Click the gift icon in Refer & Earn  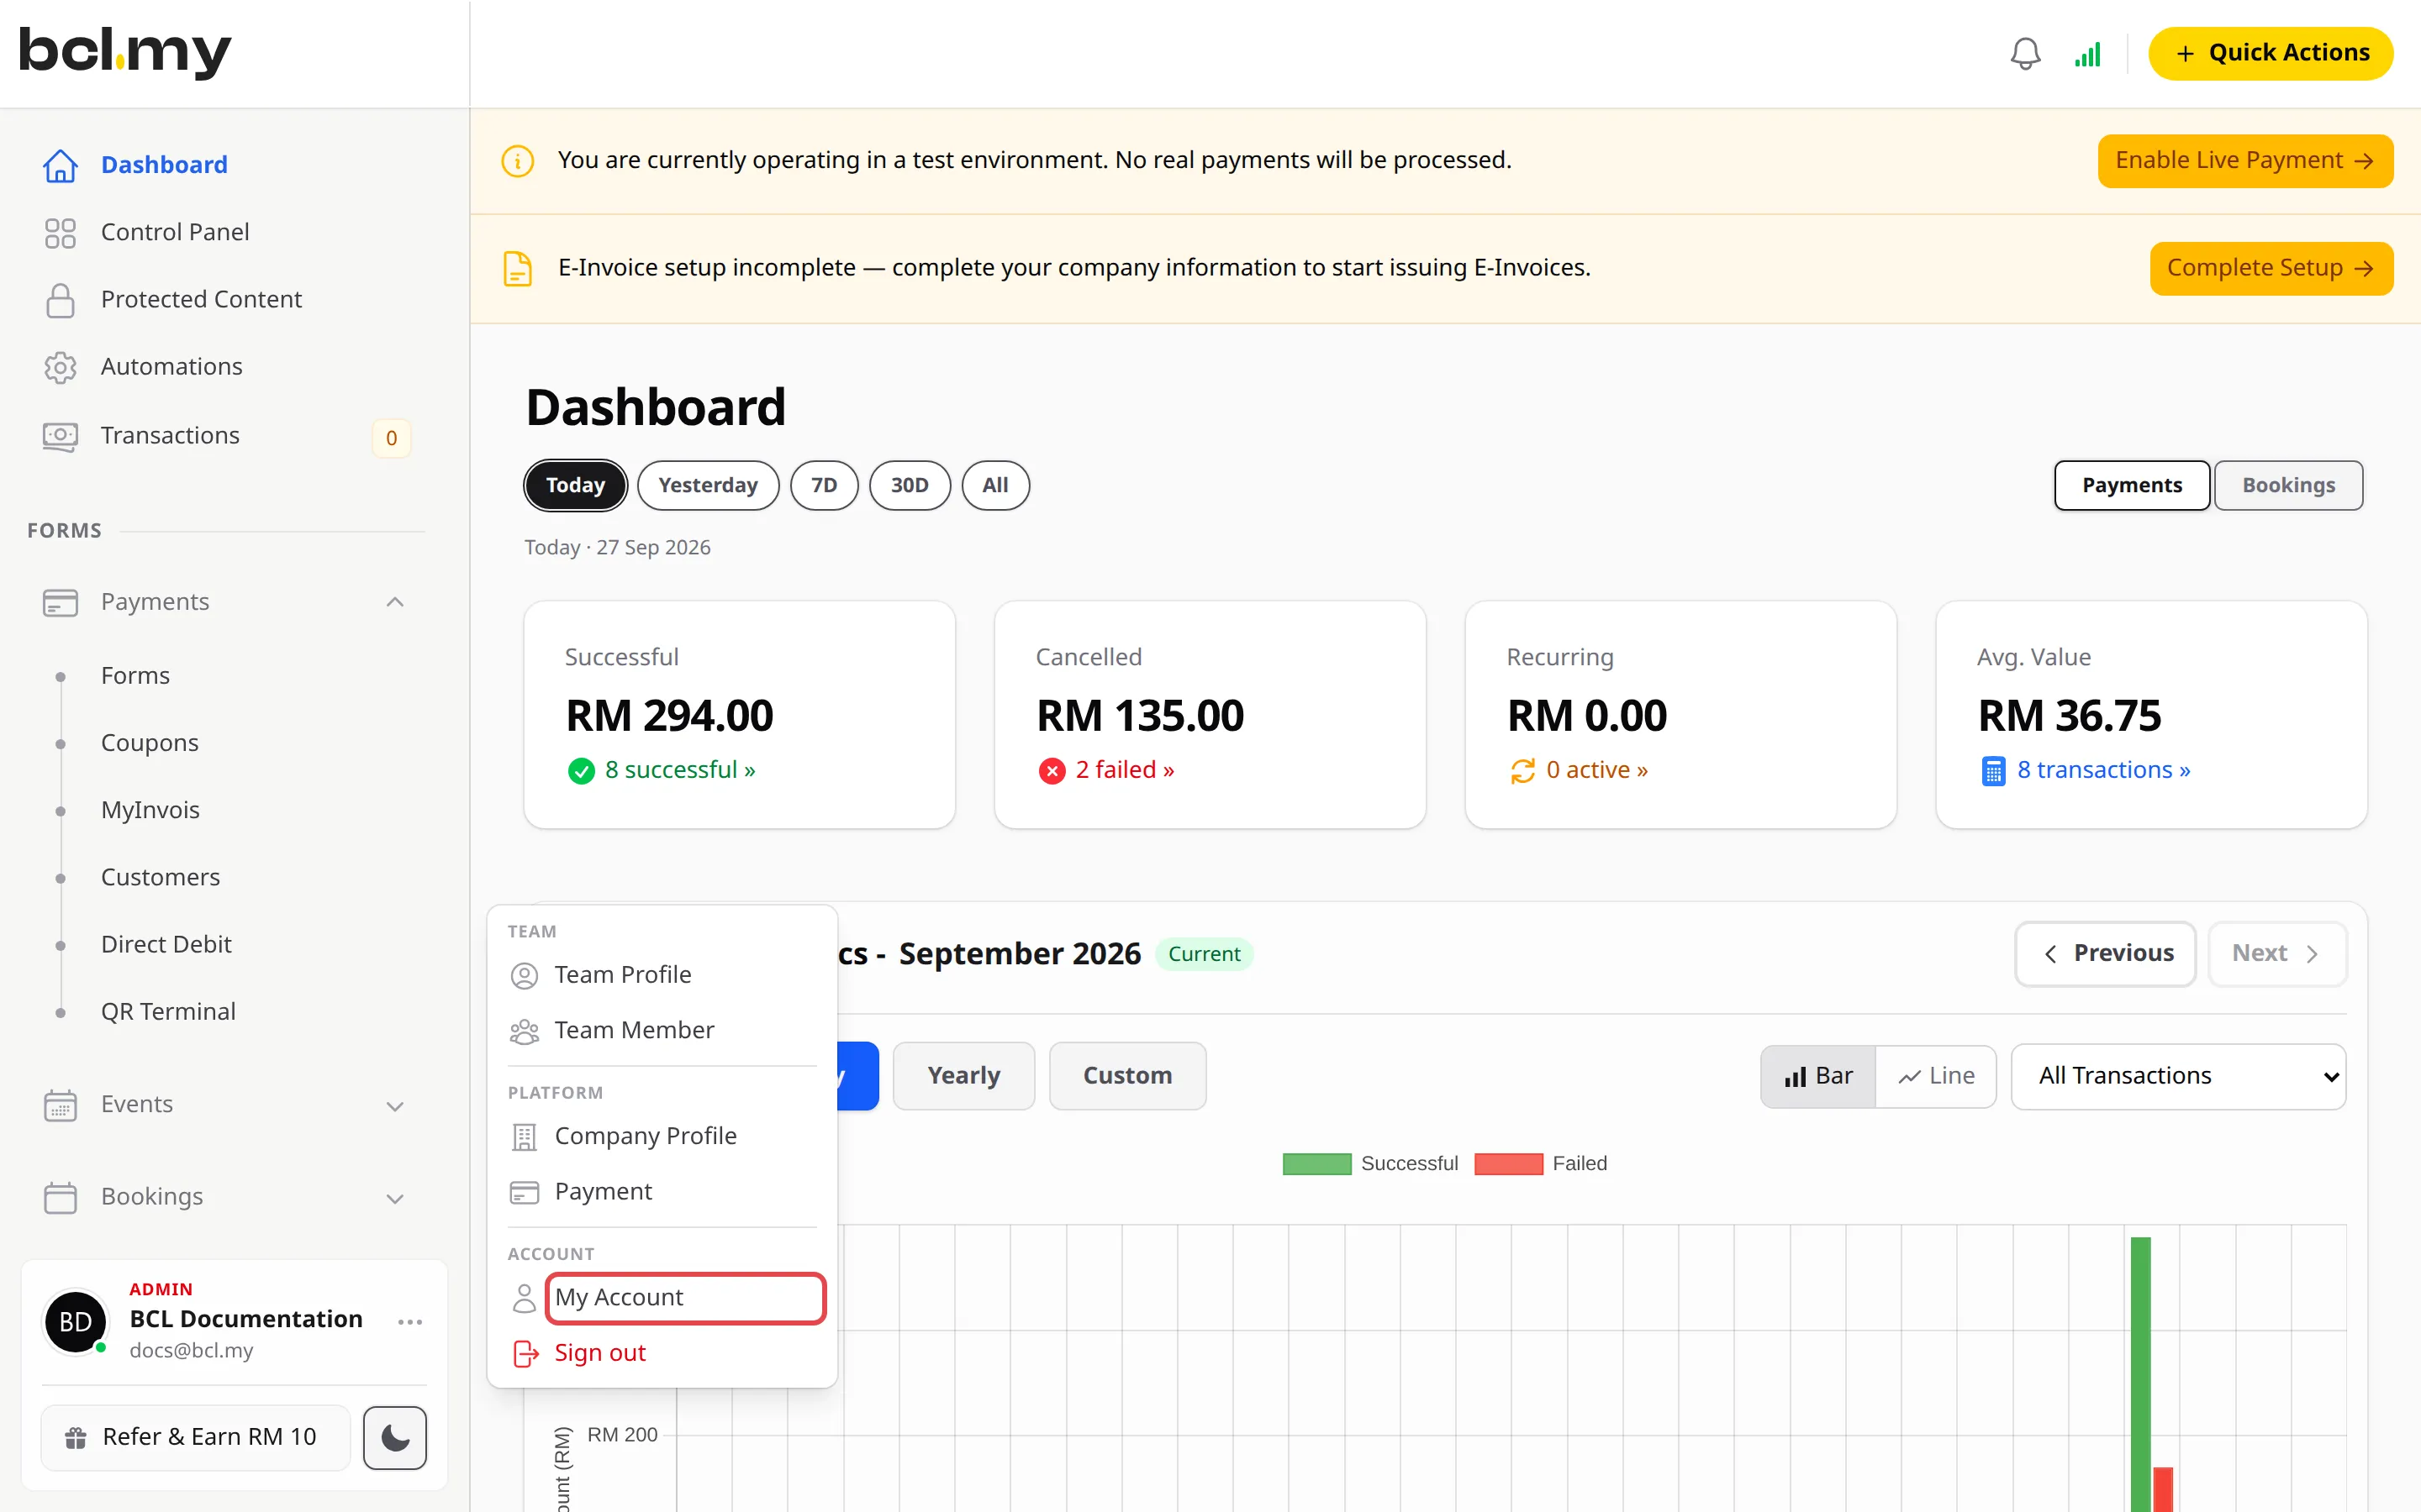pos(75,1437)
